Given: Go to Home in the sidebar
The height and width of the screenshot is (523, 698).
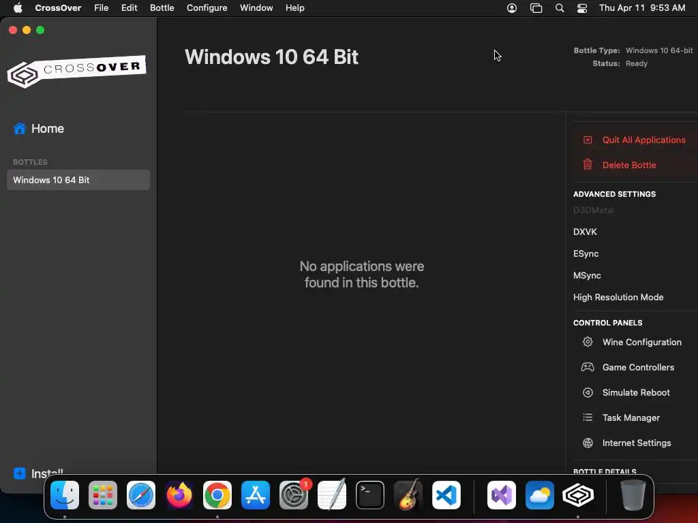Looking at the screenshot, I should pyautogui.click(x=39, y=129).
